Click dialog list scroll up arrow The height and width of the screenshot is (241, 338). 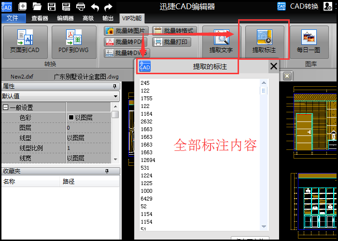click(264, 83)
